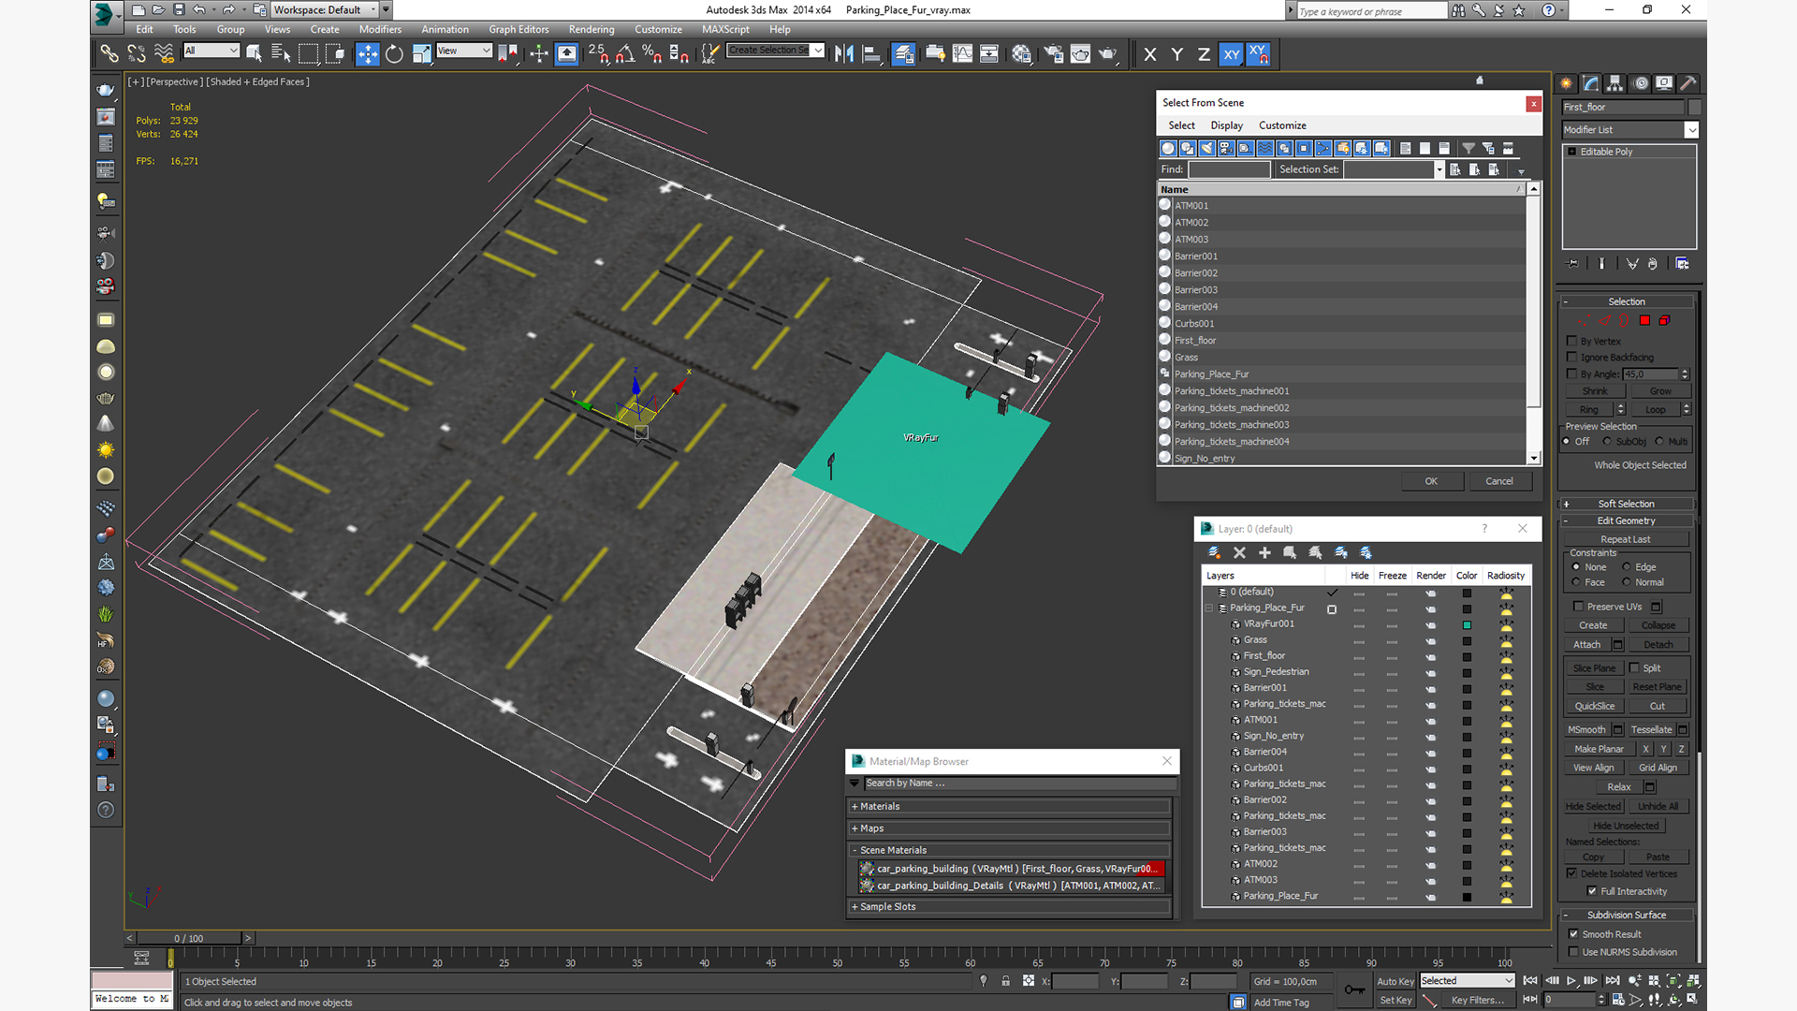The image size is (1797, 1011).
Task: Open the Hierarchy command panel tab
Action: pos(1614,83)
